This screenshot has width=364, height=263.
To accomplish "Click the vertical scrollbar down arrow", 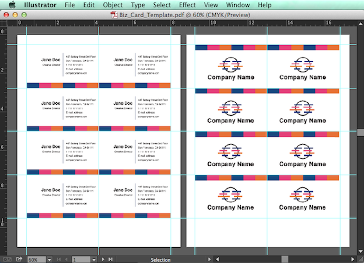I will pos(360,251).
